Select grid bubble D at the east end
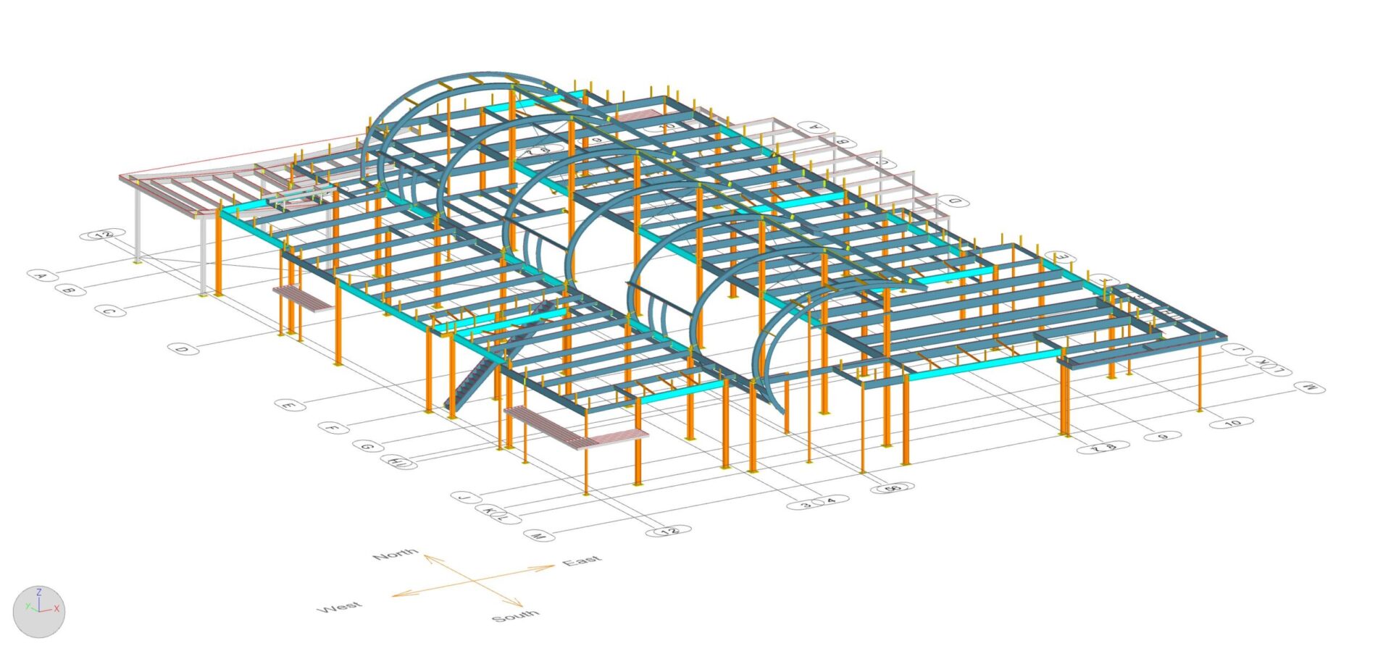 (954, 201)
